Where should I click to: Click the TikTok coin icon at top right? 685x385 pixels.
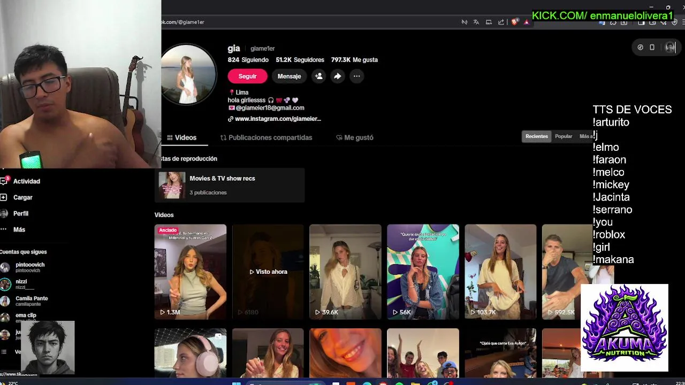coord(640,48)
